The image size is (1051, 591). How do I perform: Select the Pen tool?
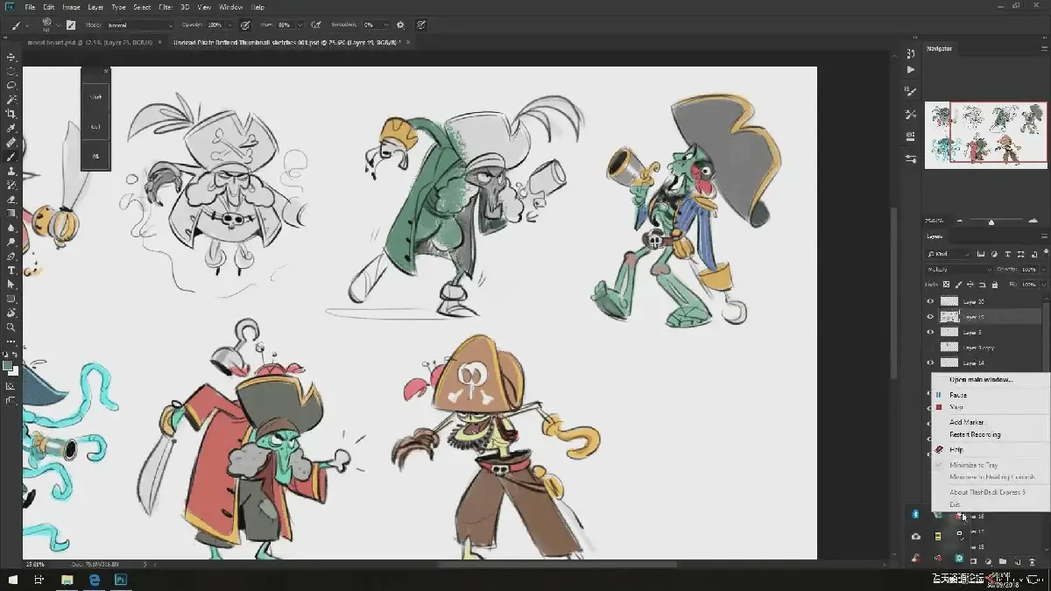tap(11, 257)
